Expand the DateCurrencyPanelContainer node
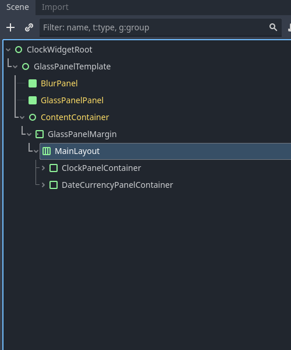Screen dimensions: 291x350 point(43,185)
